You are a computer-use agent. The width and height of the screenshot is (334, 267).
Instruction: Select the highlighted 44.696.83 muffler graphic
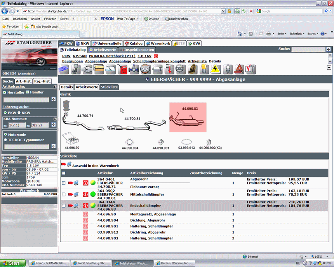point(188,117)
